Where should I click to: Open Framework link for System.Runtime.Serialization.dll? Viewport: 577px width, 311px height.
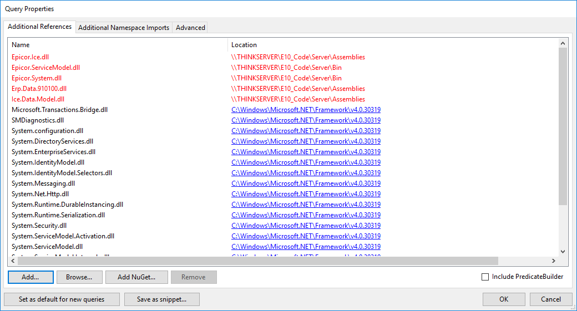pos(306,215)
